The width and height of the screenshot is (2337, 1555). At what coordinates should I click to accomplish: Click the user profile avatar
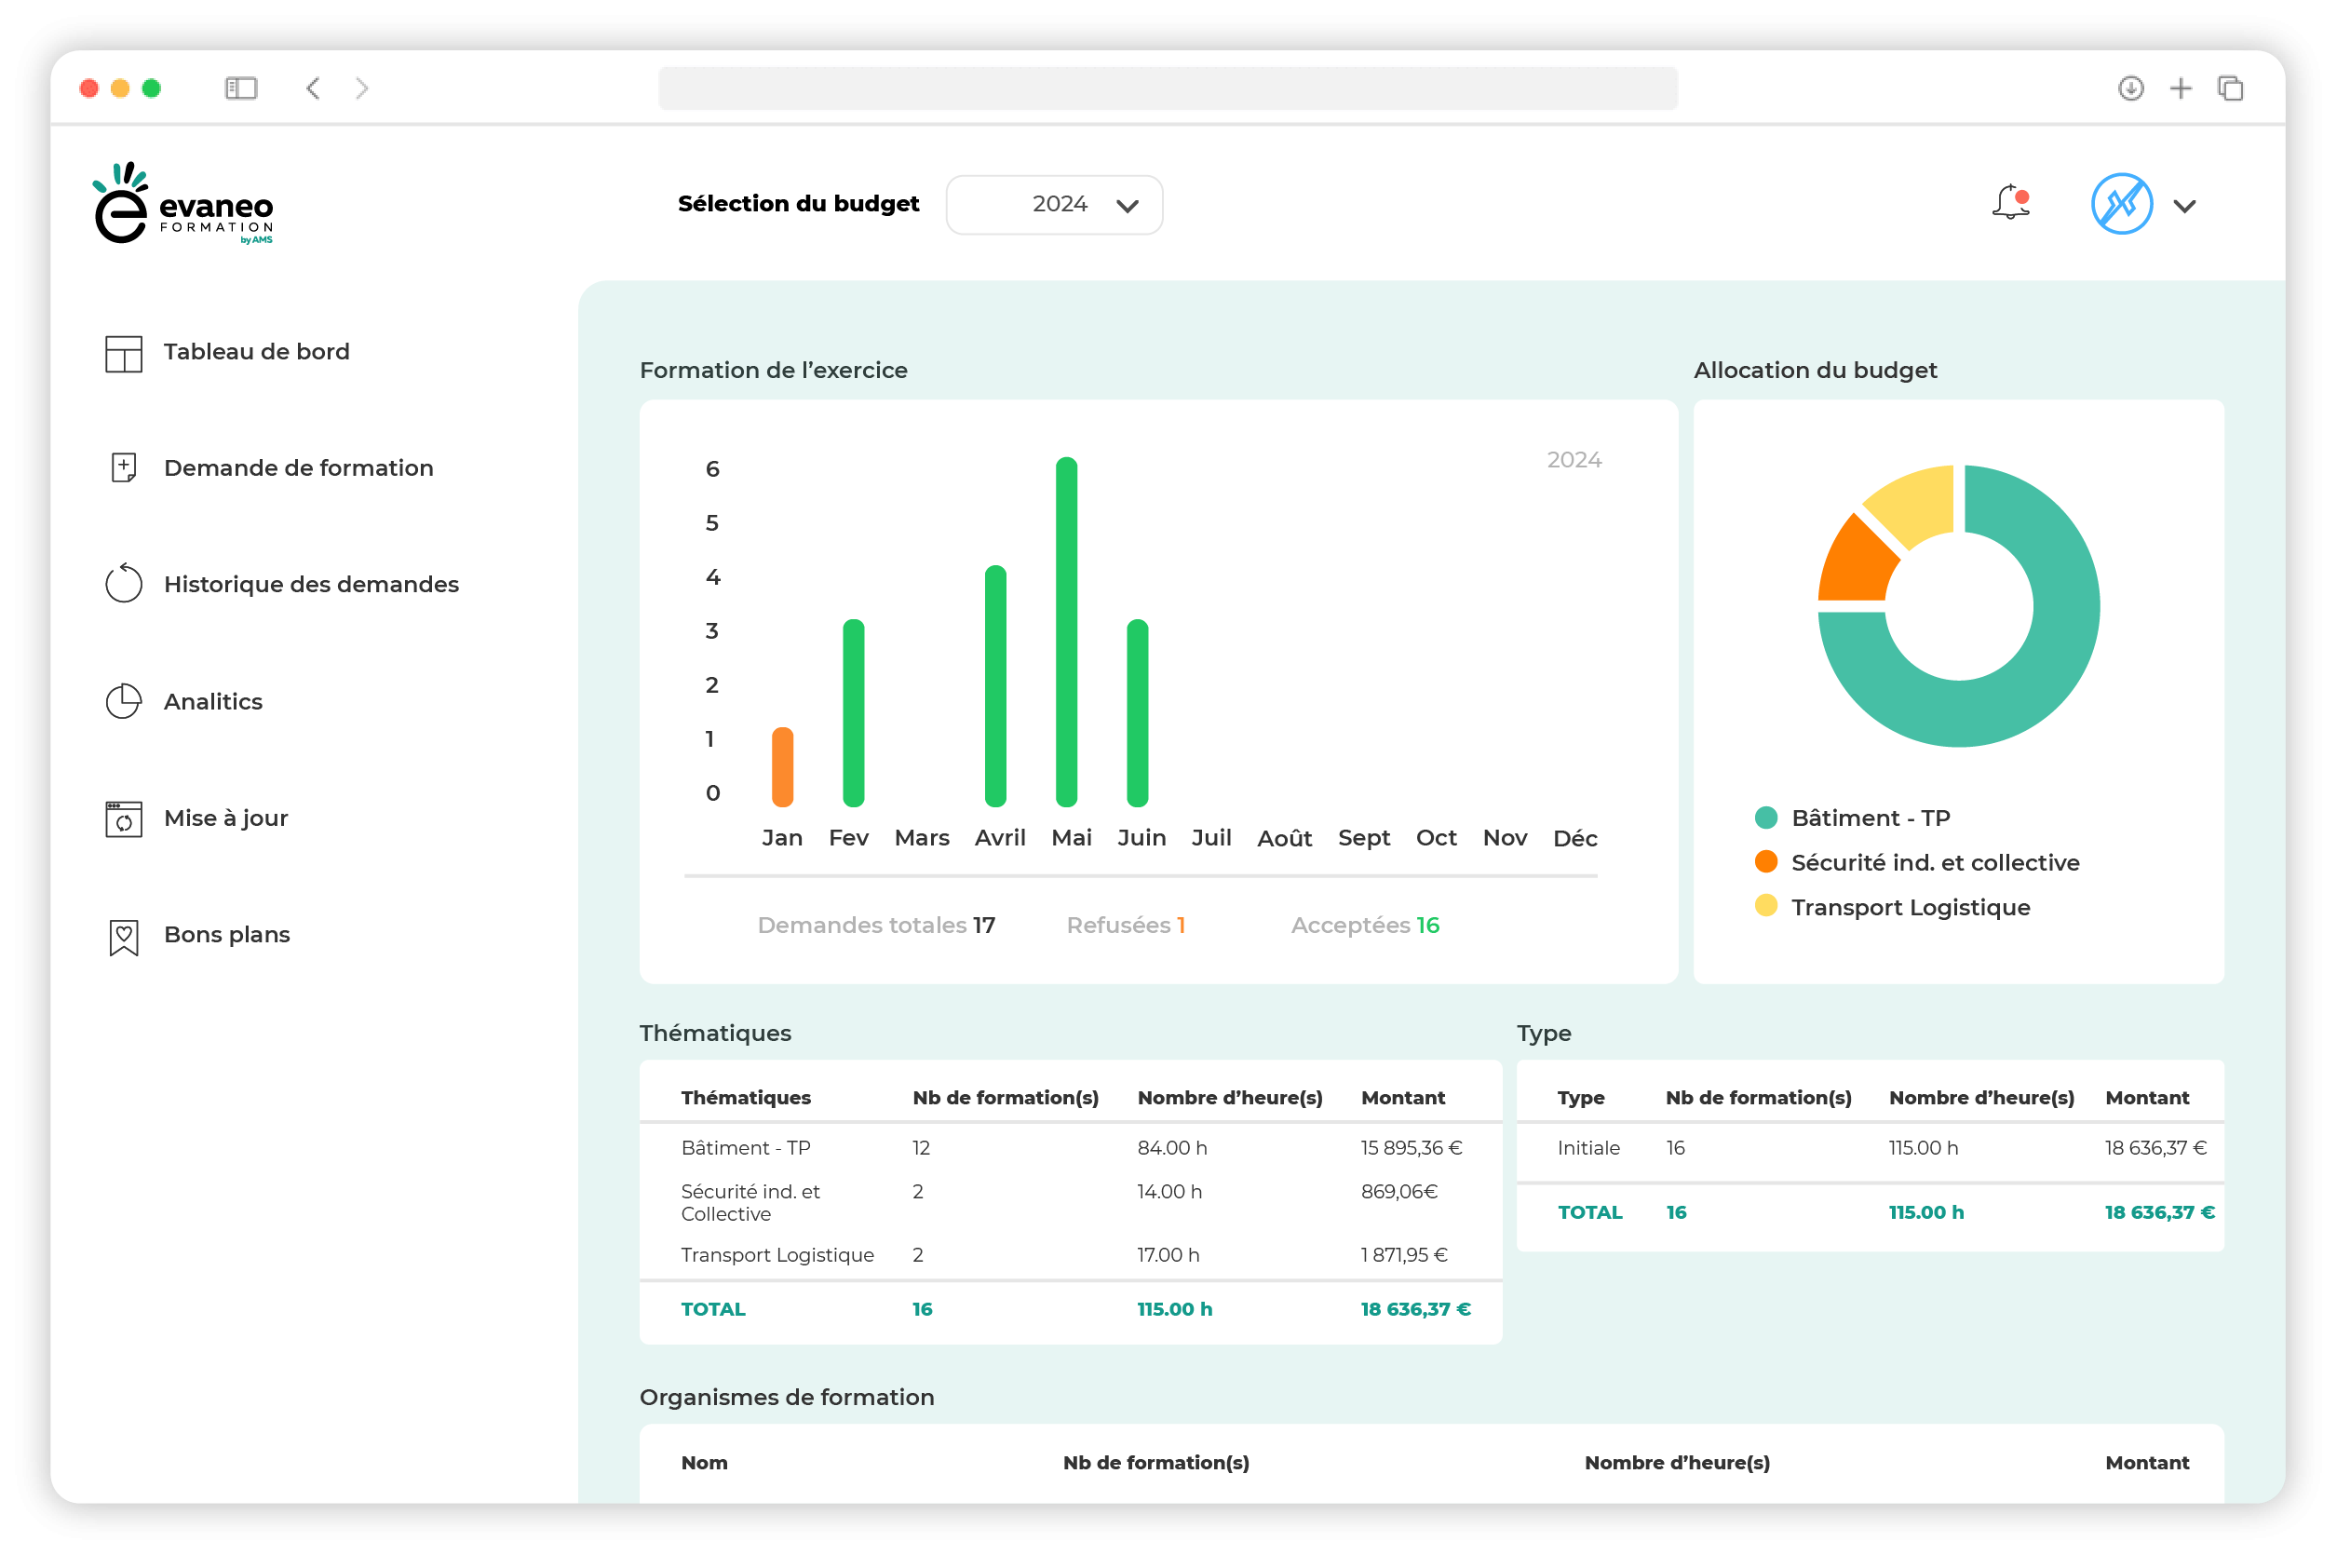click(x=2120, y=204)
